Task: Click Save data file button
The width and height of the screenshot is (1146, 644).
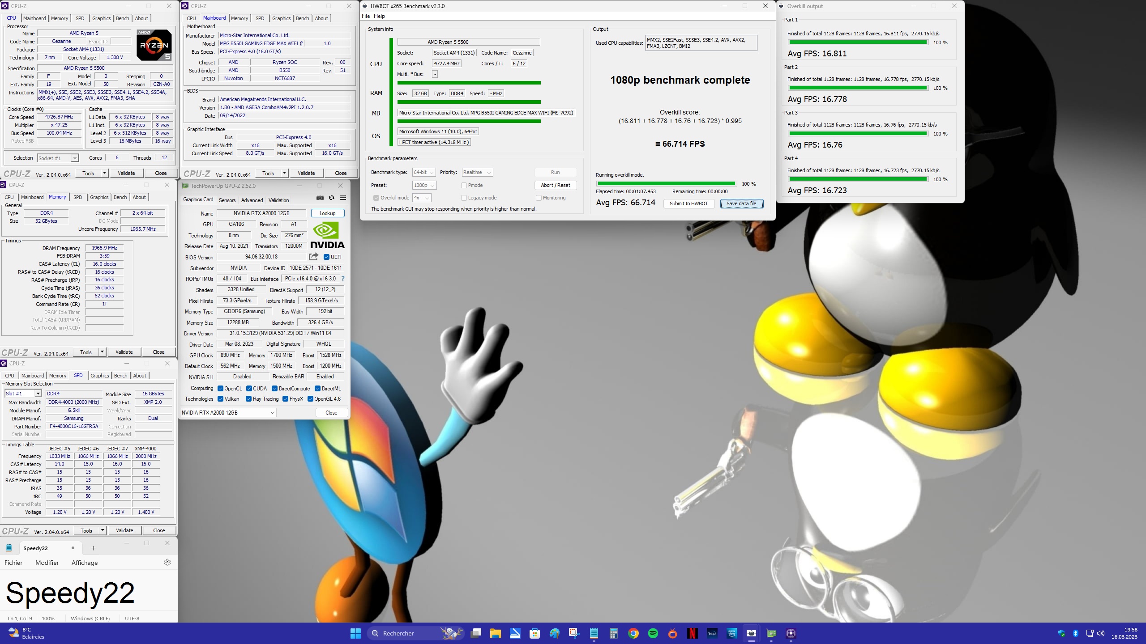Action: (741, 203)
